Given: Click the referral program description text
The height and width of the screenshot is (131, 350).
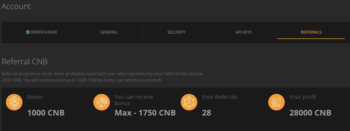Looking at the screenshot, I should click(102, 77).
